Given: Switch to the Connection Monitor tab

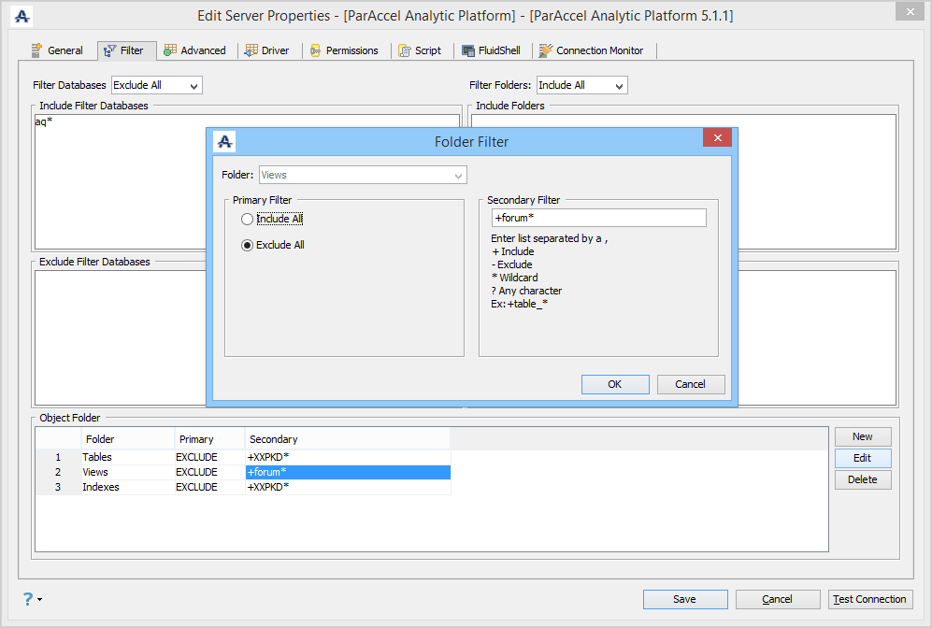Looking at the screenshot, I should tap(592, 50).
